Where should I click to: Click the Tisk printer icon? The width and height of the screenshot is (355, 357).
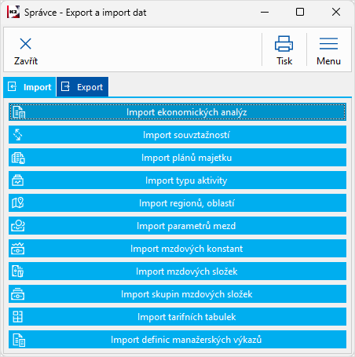tap(284, 43)
